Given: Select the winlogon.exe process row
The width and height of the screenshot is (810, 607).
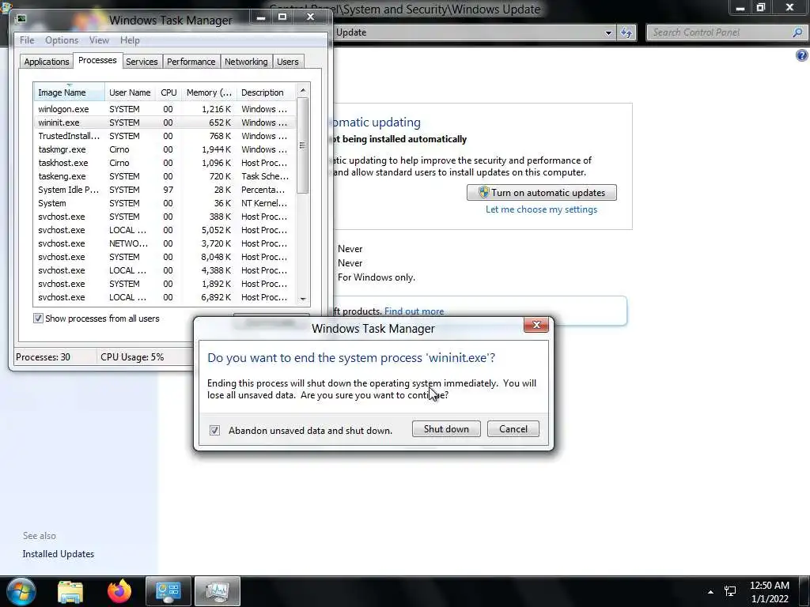Looking at the screenshot, I should tap(165, 109).
